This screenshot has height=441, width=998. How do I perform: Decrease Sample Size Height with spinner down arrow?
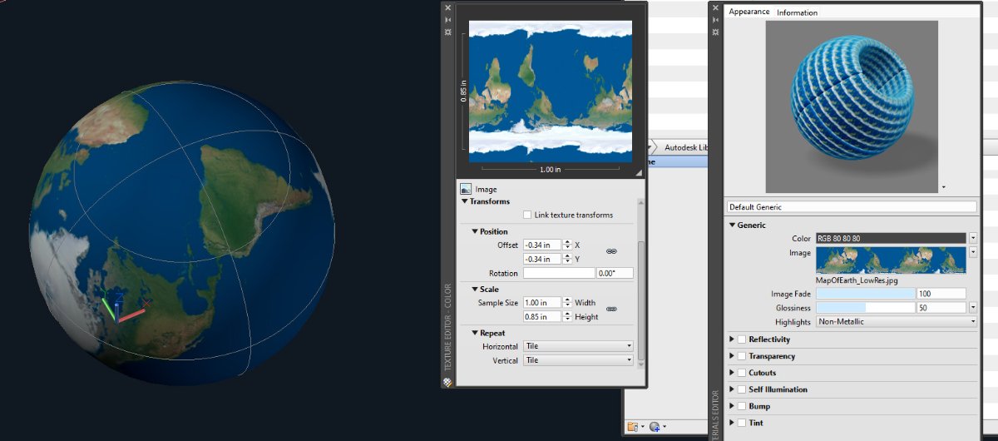567,320
